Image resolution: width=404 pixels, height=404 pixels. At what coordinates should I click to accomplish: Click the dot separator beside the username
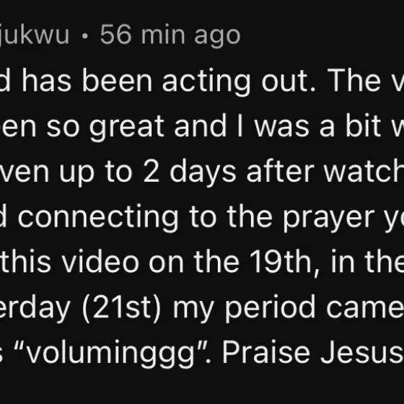pyautogui.click(x=85, y=36)
